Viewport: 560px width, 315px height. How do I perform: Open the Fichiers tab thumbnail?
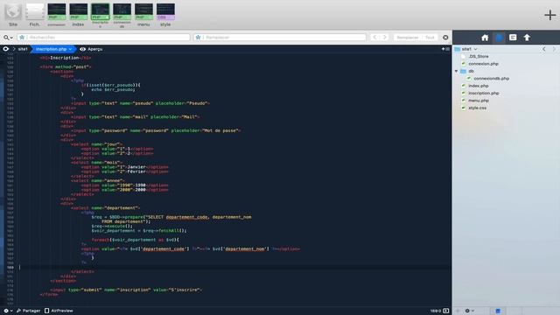(35, 14)
